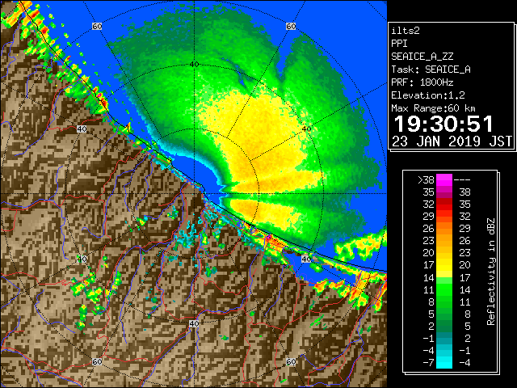The height and width of the screenshot is (388, 517).
Task: Select the 'PPI' scan type label
Action: (x=399, y=44)
